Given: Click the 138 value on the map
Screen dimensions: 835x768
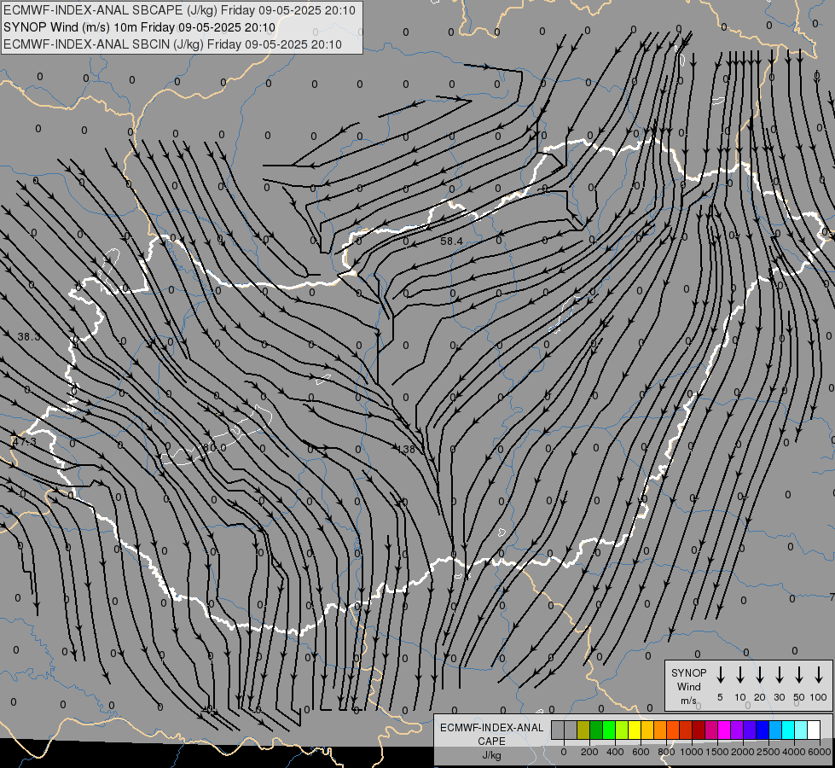Looking at the screenshot, I should pyautogui.click(x=406, y=450).
